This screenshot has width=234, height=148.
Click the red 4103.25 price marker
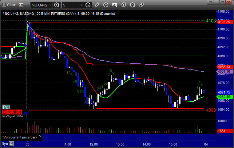tap(224, 22)
